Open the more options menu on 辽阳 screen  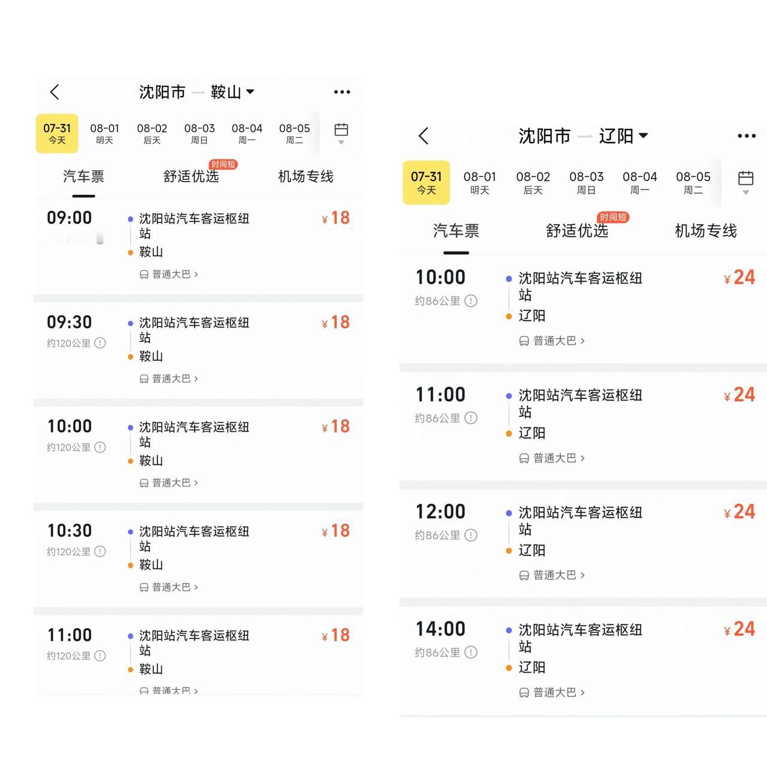pyautogui.click(x=747, y=136)
